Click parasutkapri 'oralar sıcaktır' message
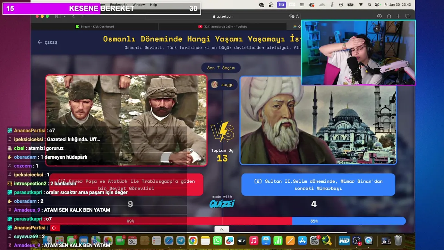Screen dimensions: 444x250 pos(68,192)
